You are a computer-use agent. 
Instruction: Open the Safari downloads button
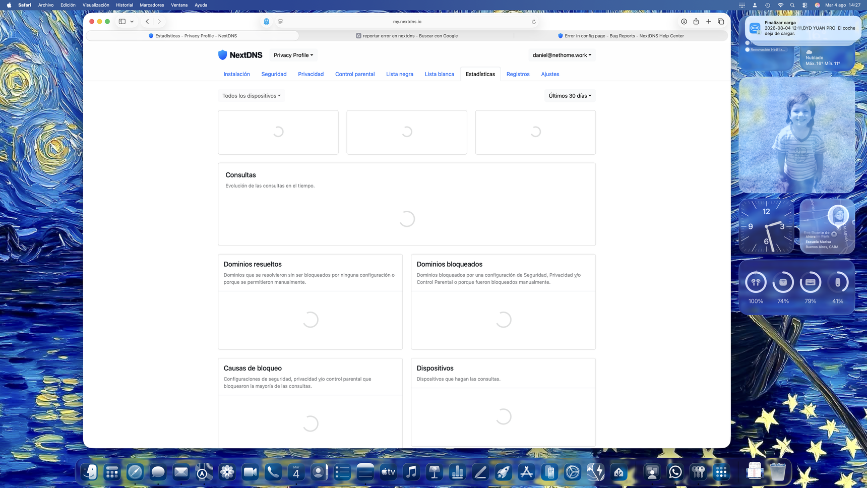tap(684, 22)
